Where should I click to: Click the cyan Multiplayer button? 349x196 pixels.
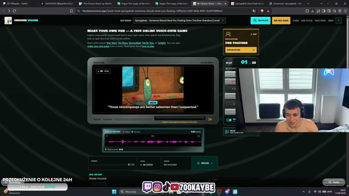[260, 20]
